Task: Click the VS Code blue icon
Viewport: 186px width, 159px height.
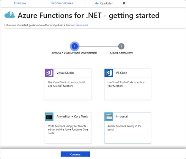Action: (x=108, y=73)
